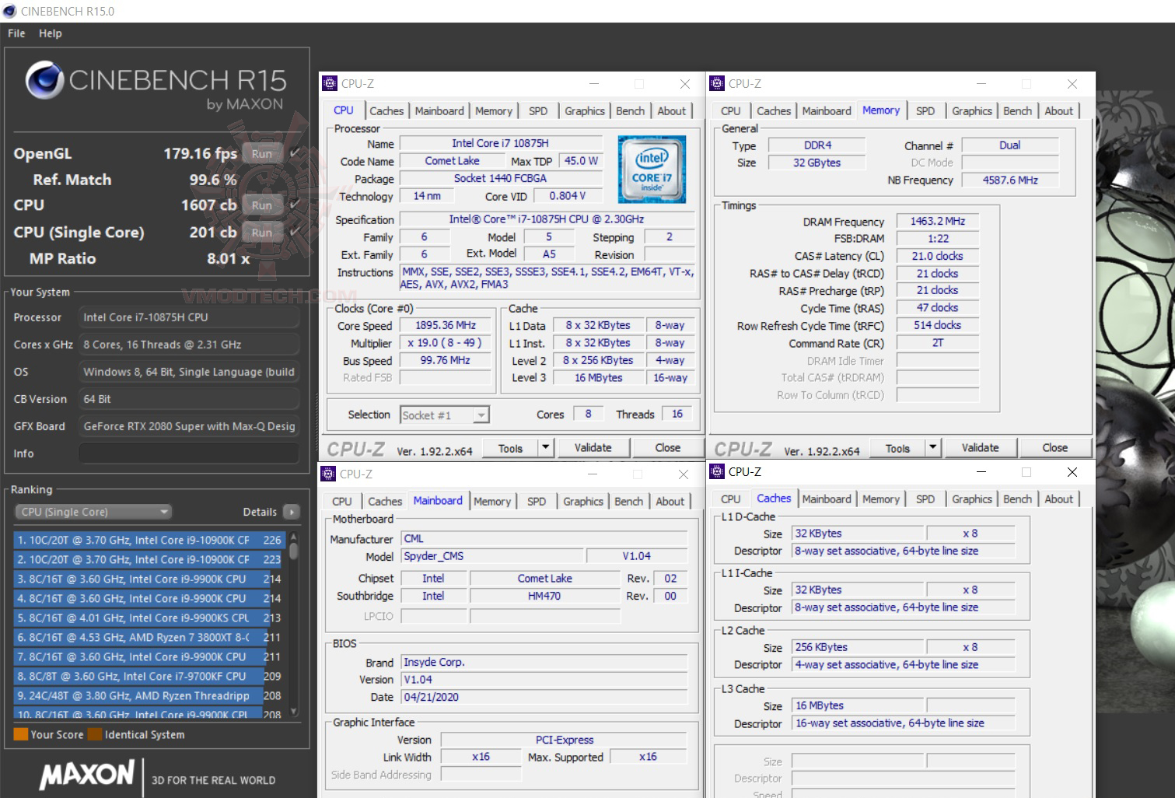This screenshot has width=1175, height=798.
Task: Click the CPU-Z icon of the Mainboard tab window
Action: click(x=329, y=474)
